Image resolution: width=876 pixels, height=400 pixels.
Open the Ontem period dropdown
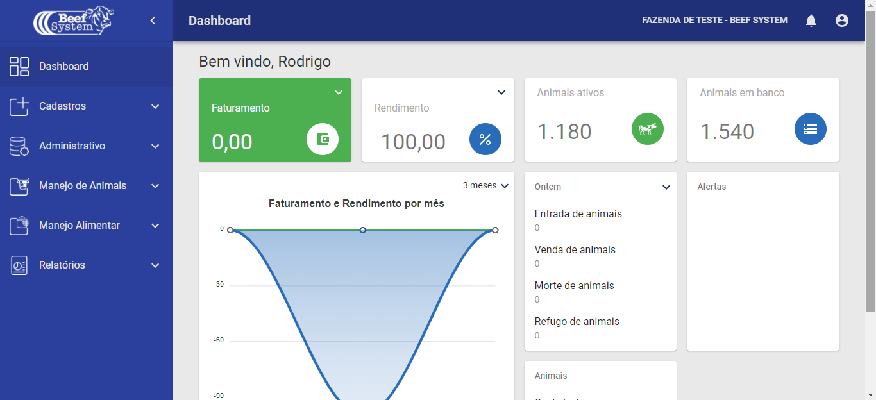(666, 187)
